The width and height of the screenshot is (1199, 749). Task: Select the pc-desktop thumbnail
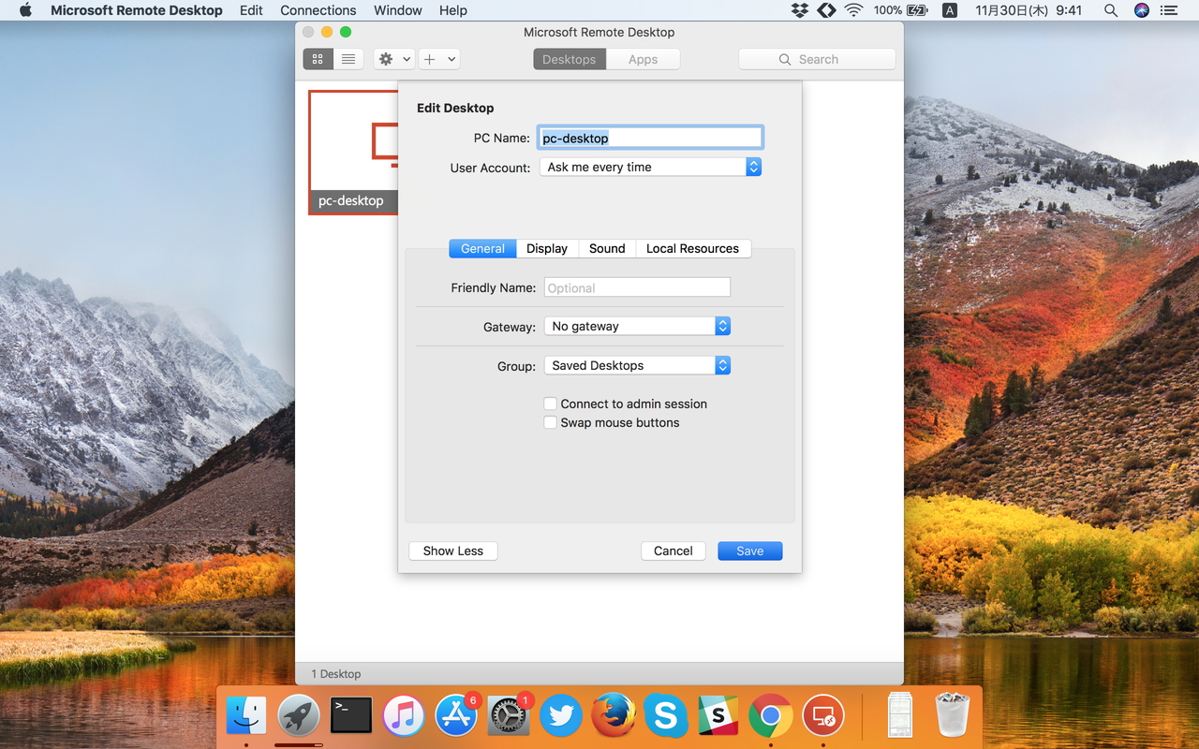click(353, 152)
